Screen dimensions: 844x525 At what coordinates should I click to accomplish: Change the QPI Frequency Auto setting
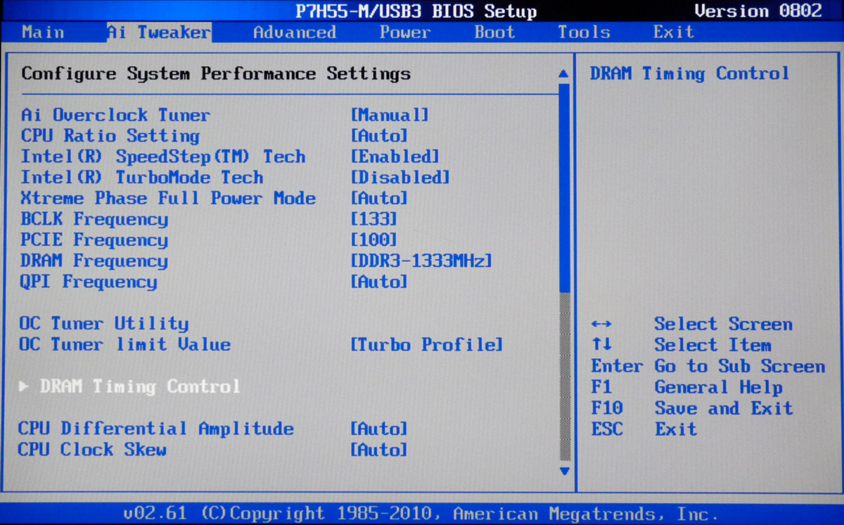(380, 282)
